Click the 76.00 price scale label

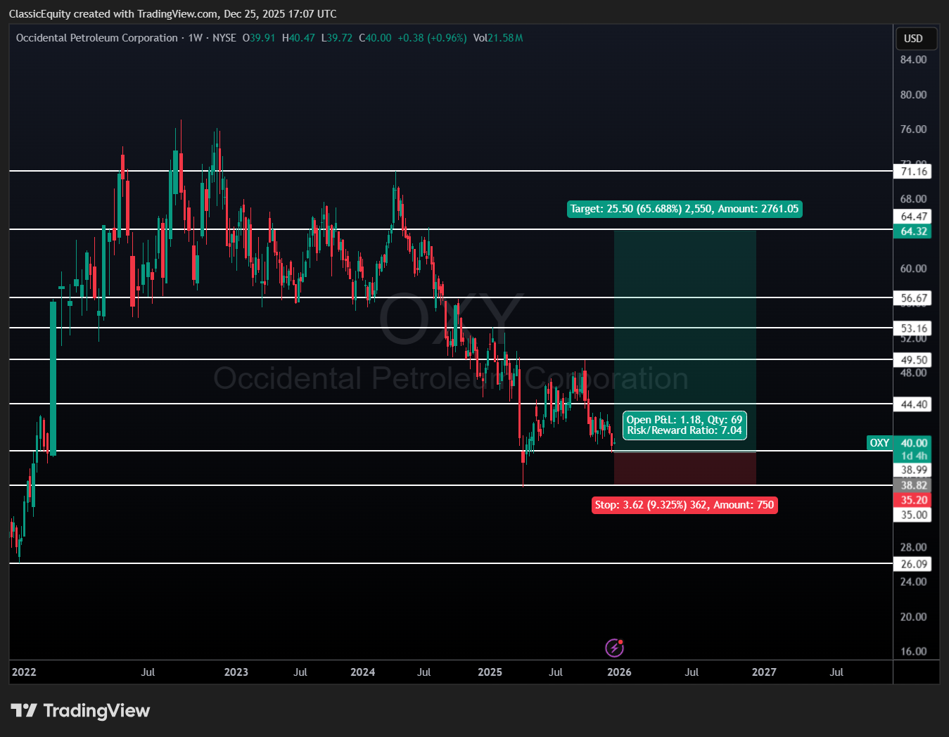pyautogui.click(x=914, y=129)
